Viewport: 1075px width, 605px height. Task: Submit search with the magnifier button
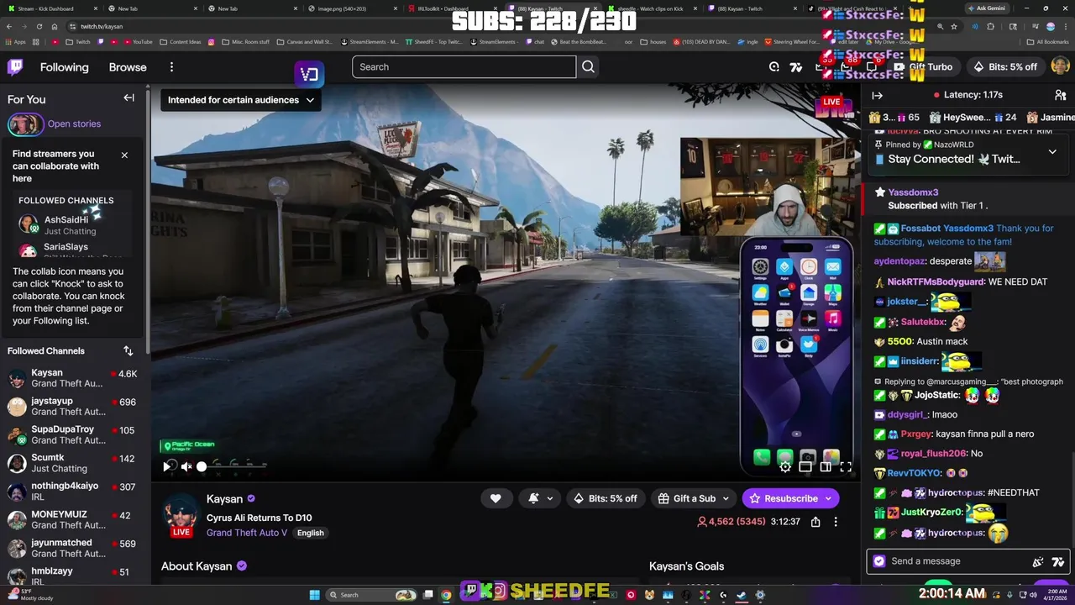pyautogui.click(x=588, y=67)
